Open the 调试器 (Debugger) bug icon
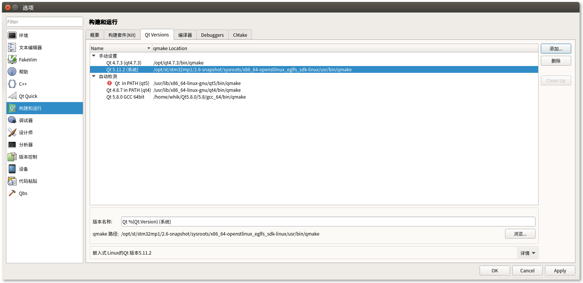 12,120
